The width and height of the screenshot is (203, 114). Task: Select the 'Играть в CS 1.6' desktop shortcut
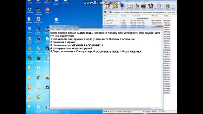[38, 50]
